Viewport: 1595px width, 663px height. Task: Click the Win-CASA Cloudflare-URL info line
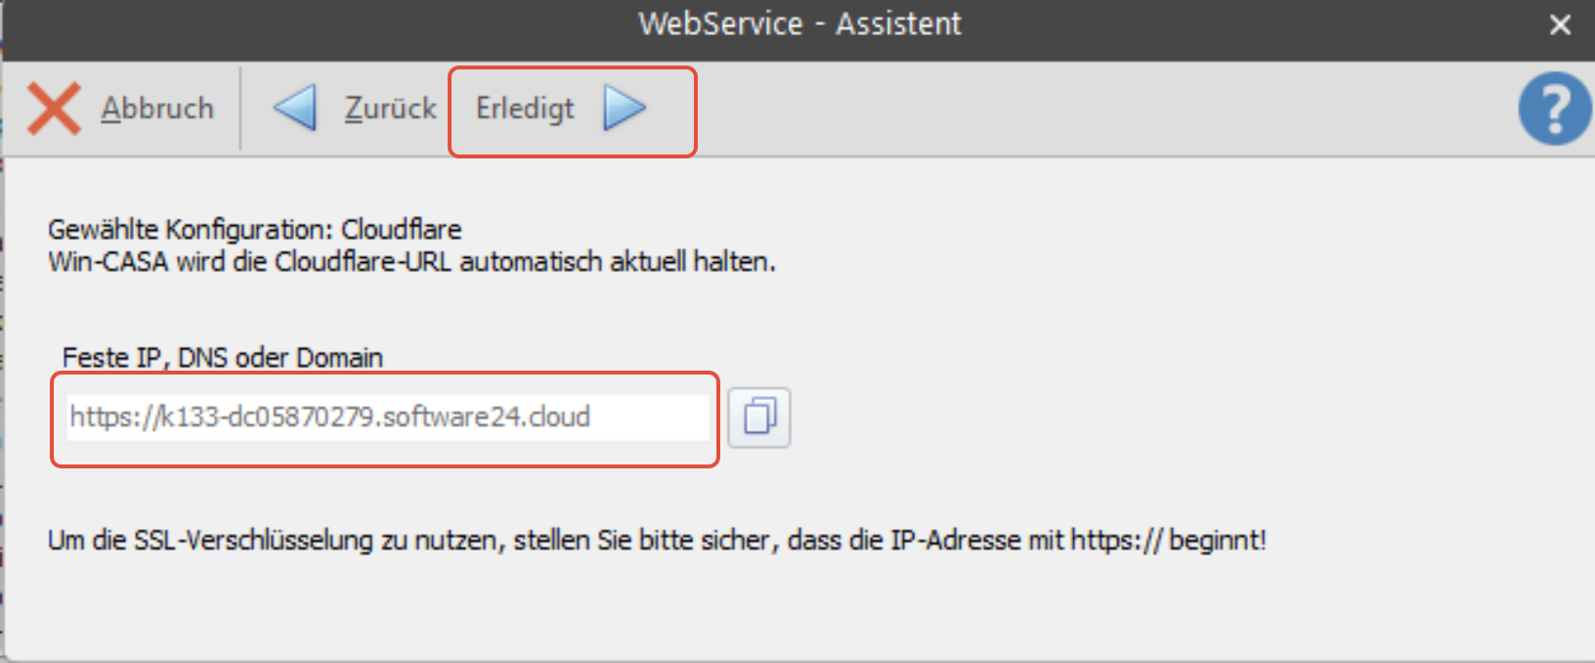click(x=411, y=261)
